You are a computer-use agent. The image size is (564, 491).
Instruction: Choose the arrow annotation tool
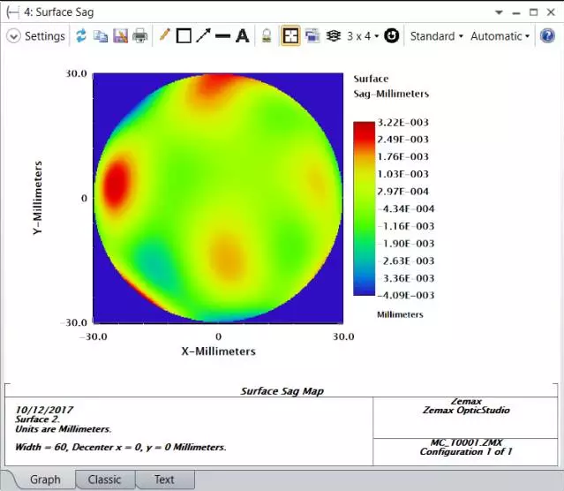pos(203,36)
